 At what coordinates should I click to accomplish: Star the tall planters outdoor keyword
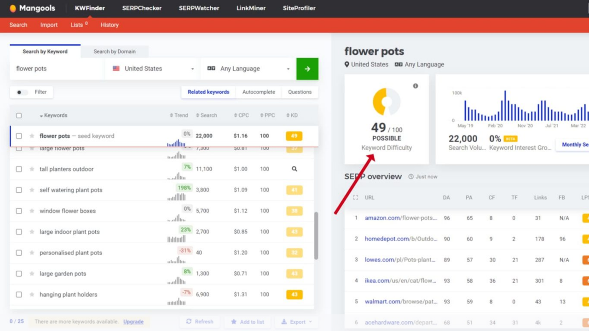point(32,169)
